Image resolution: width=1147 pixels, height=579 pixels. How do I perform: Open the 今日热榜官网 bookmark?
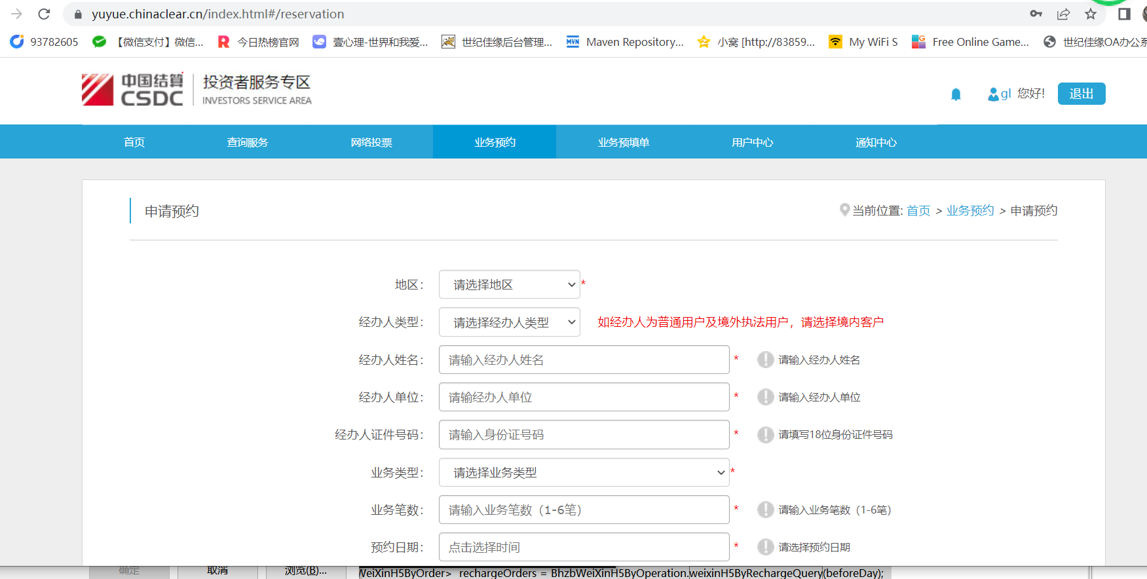click(x=258, y=42)
